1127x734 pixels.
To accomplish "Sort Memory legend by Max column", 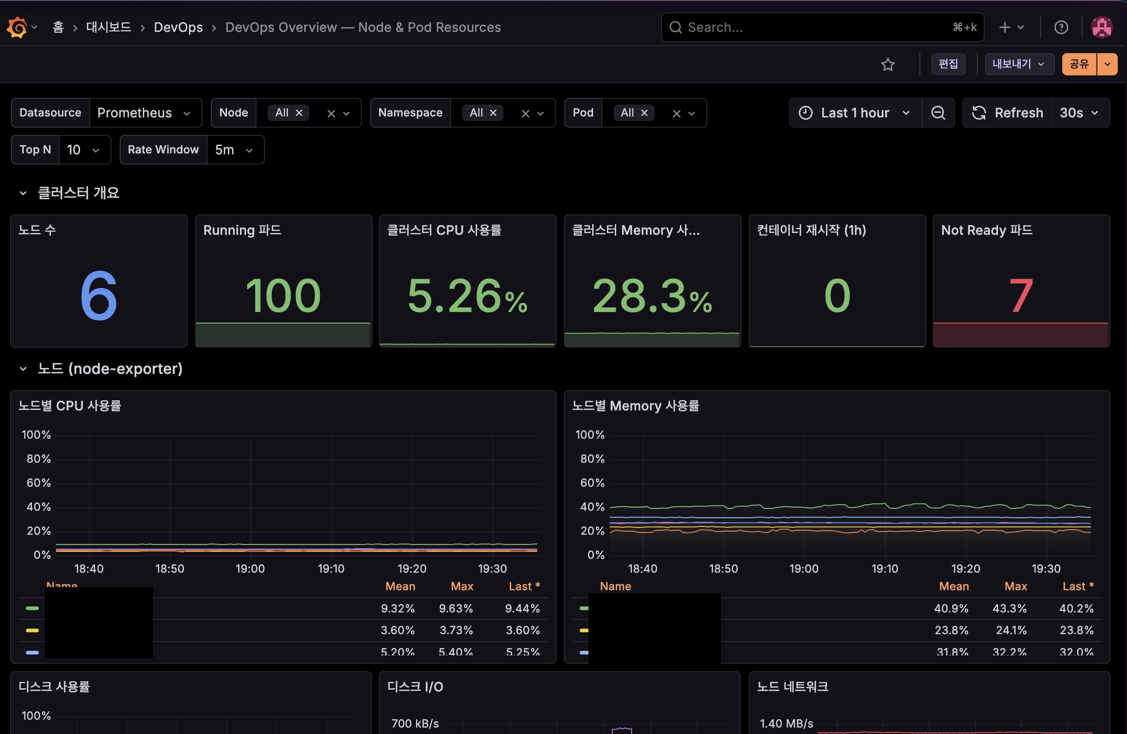I will pyautogui.click(x=1016, y=586).
